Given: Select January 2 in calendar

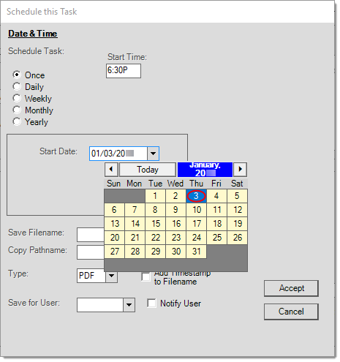Looking at the screenshot, I should coord(175,196).
